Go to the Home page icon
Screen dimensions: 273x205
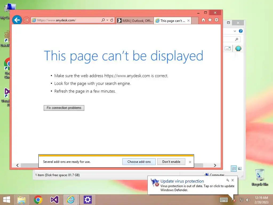(x=203, y=20)
